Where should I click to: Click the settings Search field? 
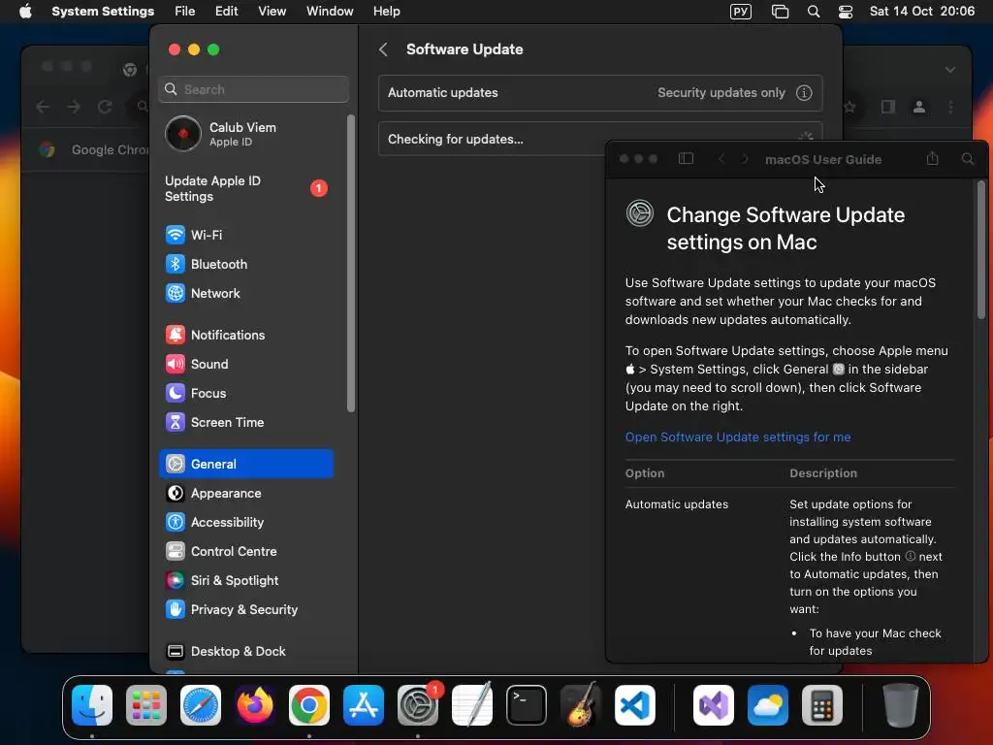coord(253,89)
